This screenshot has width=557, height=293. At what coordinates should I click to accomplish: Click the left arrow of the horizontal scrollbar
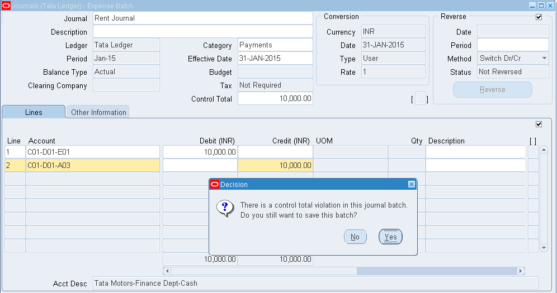[166, 271]
